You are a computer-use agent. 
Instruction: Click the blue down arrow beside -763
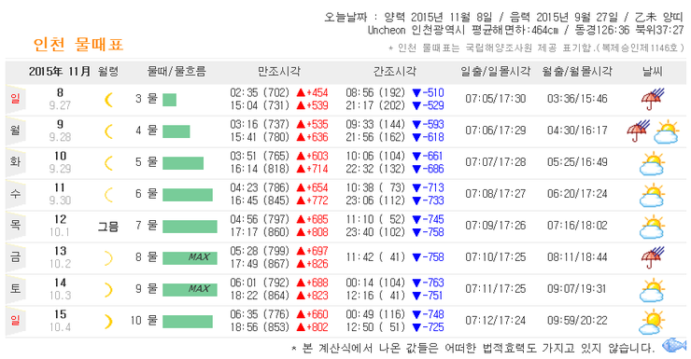coord(416,283)
